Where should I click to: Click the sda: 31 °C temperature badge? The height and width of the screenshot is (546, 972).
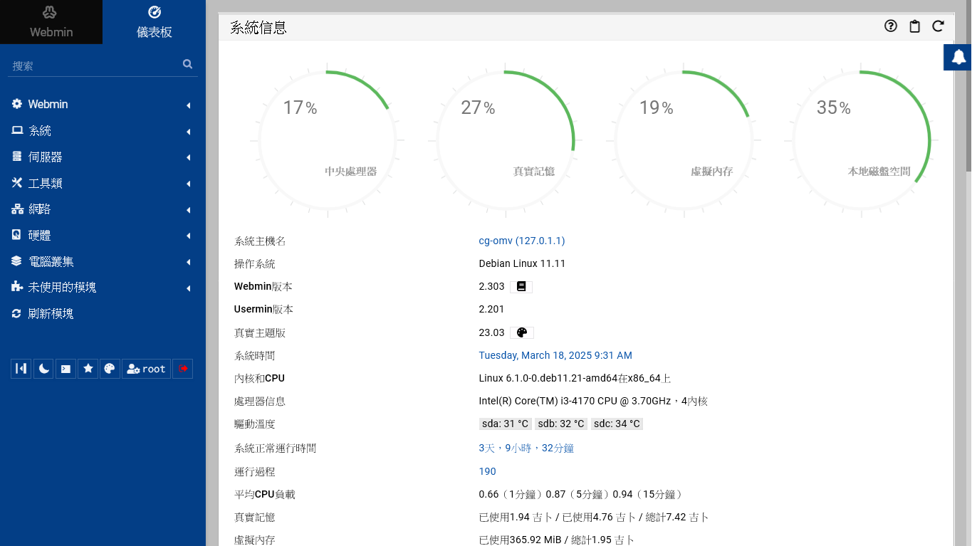coord(505,424)
